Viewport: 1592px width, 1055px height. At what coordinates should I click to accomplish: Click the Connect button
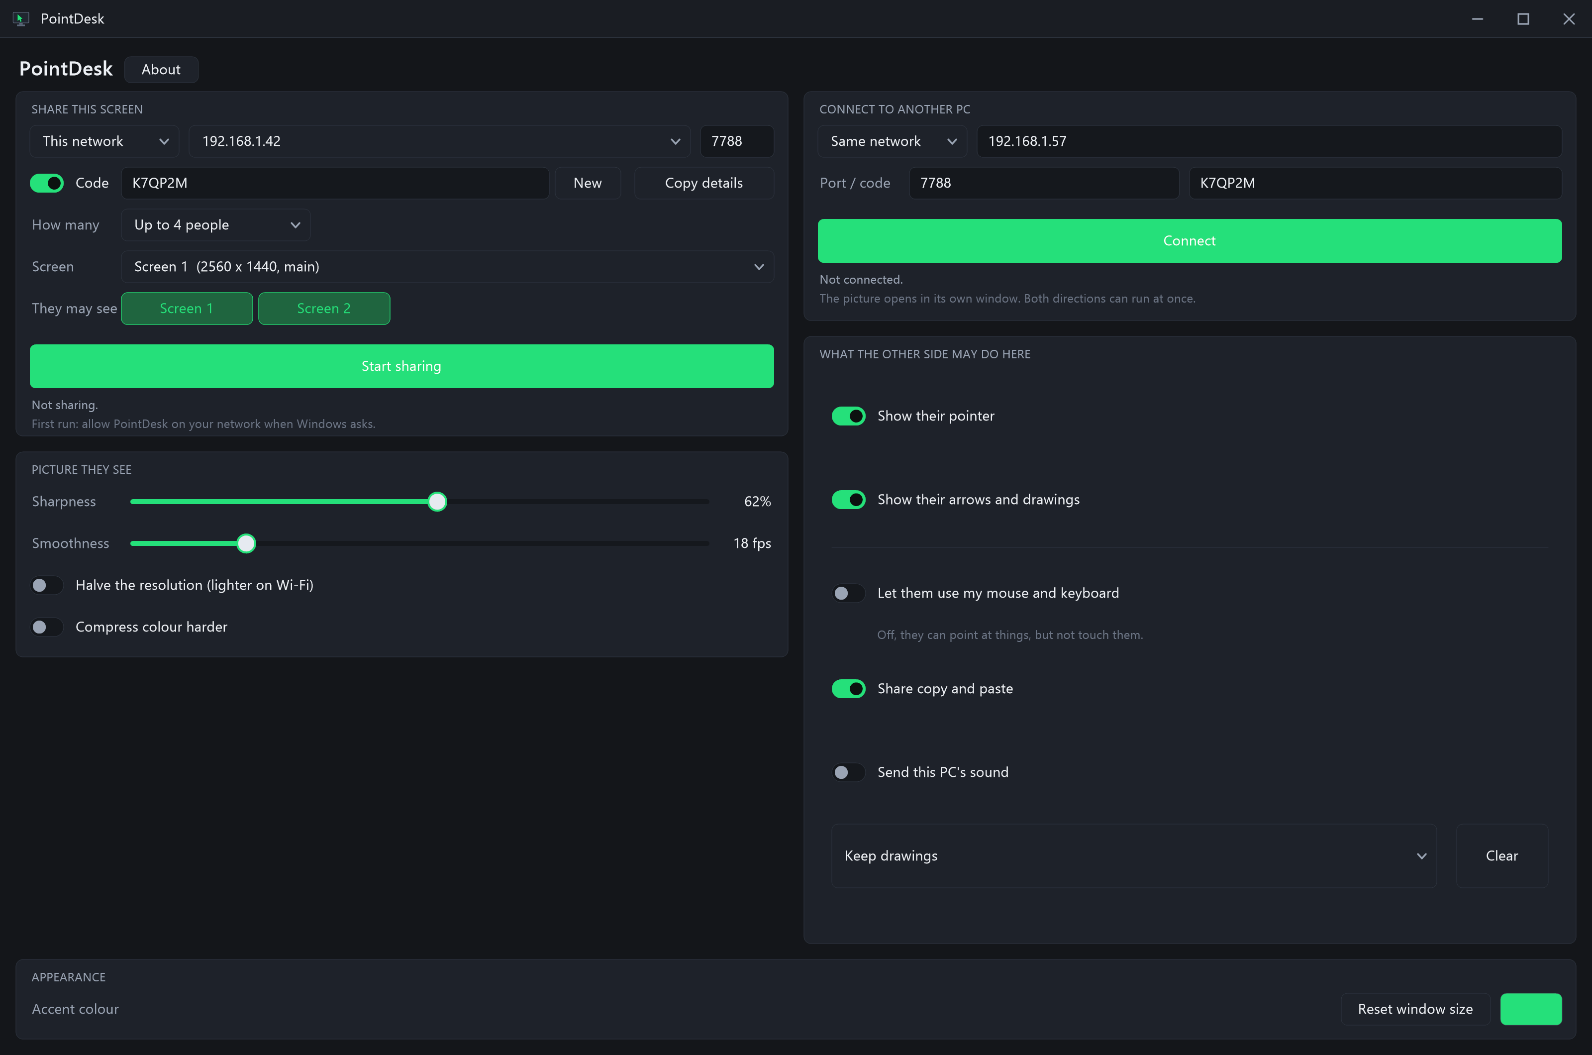coord(1189,241)
